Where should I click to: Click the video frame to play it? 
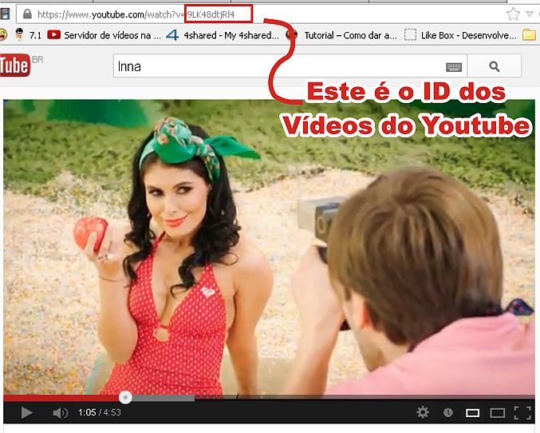tap(269, 247)
